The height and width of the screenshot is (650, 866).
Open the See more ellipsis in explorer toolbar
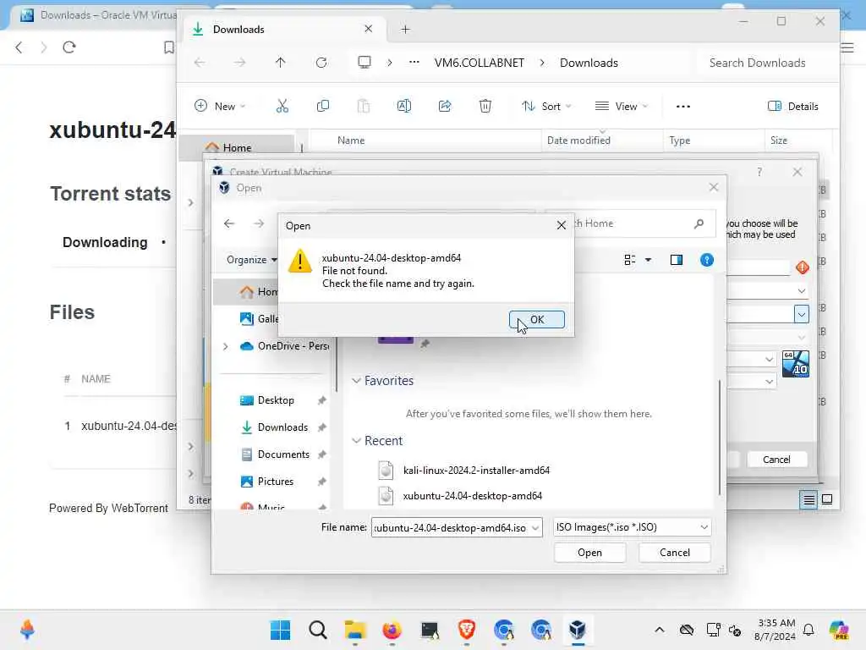click(x=683, y=106)
